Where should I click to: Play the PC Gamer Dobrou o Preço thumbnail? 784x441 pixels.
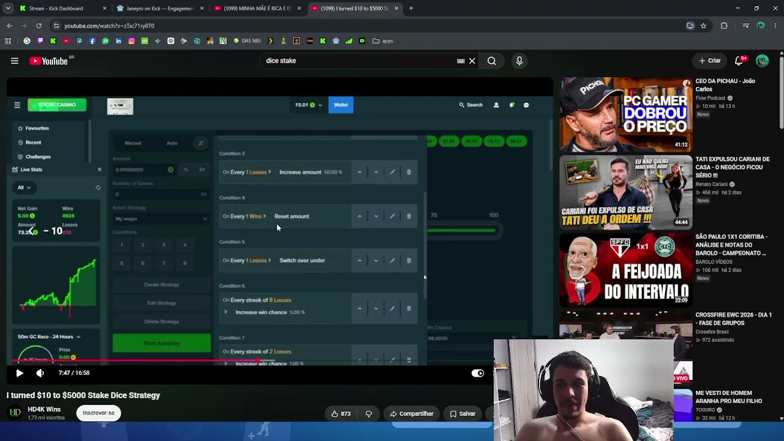[x=625, y=115]
